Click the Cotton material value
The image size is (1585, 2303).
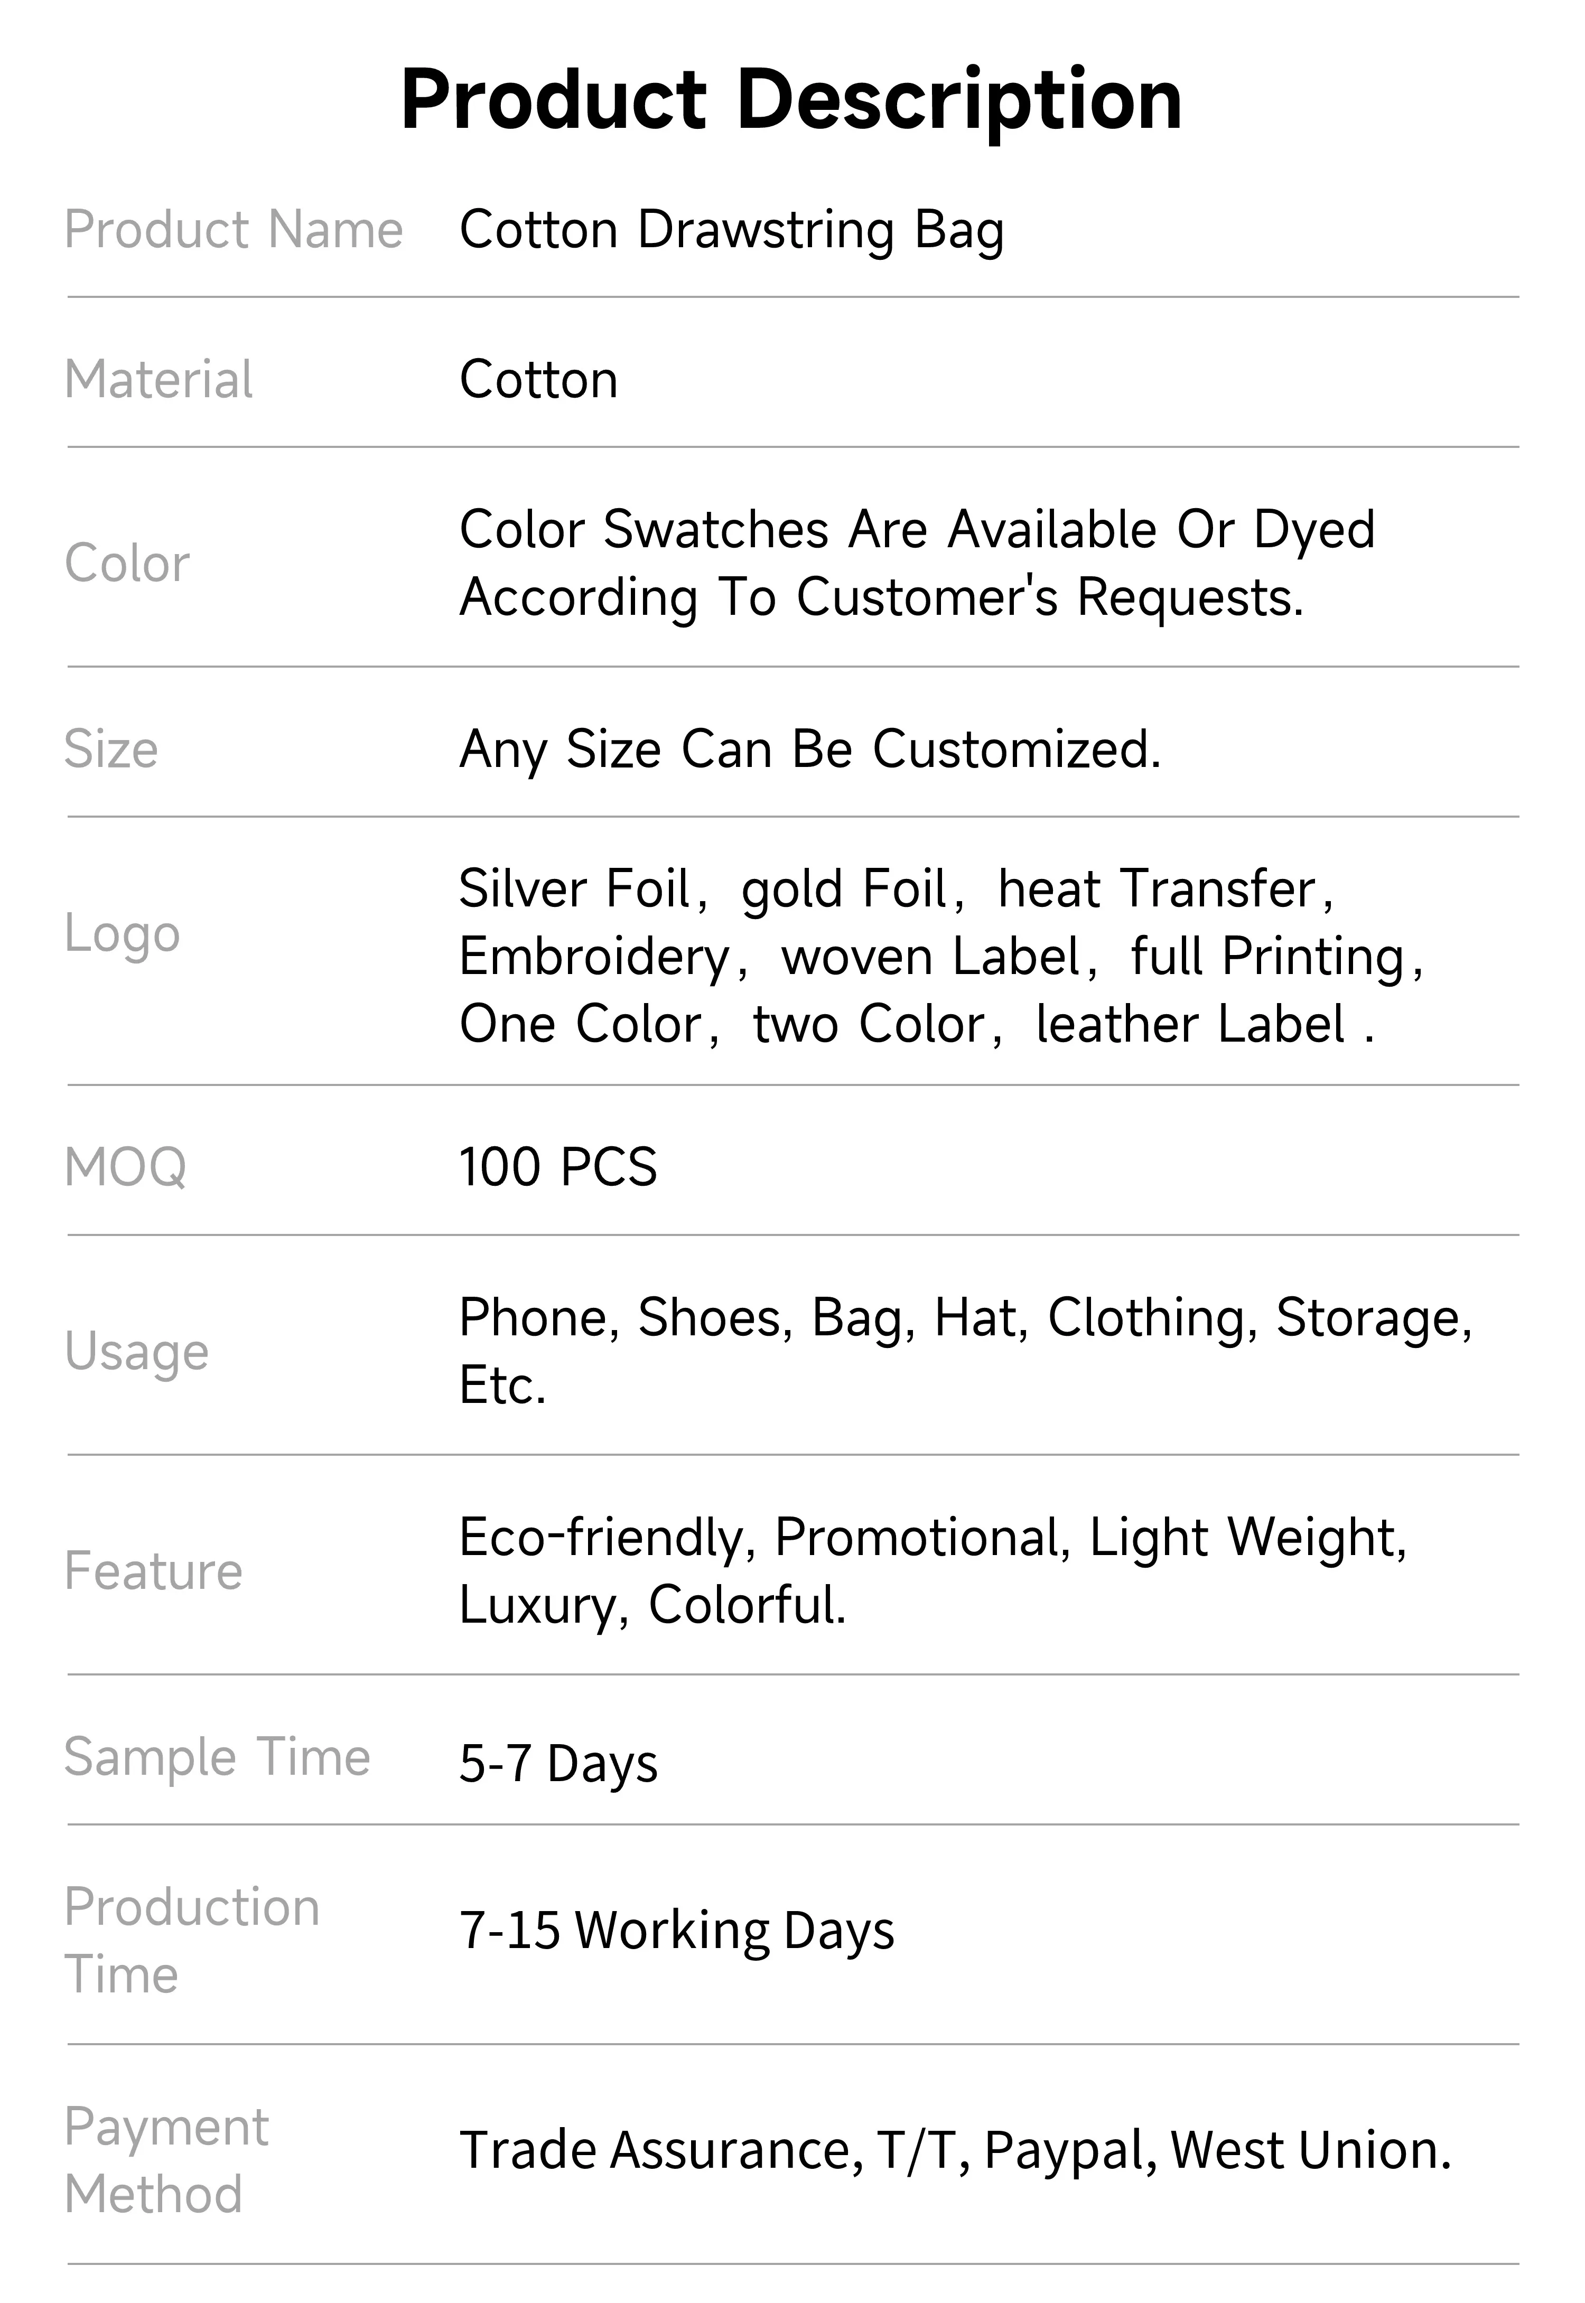tap(538, 379)
